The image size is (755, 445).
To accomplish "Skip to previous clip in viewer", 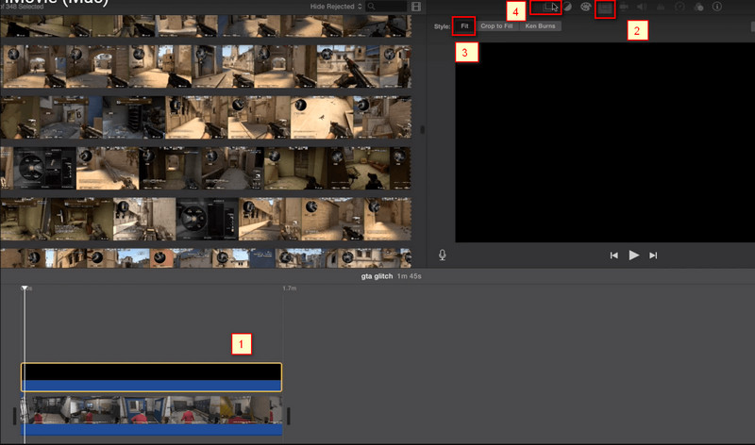I will [x=613, y=255].
